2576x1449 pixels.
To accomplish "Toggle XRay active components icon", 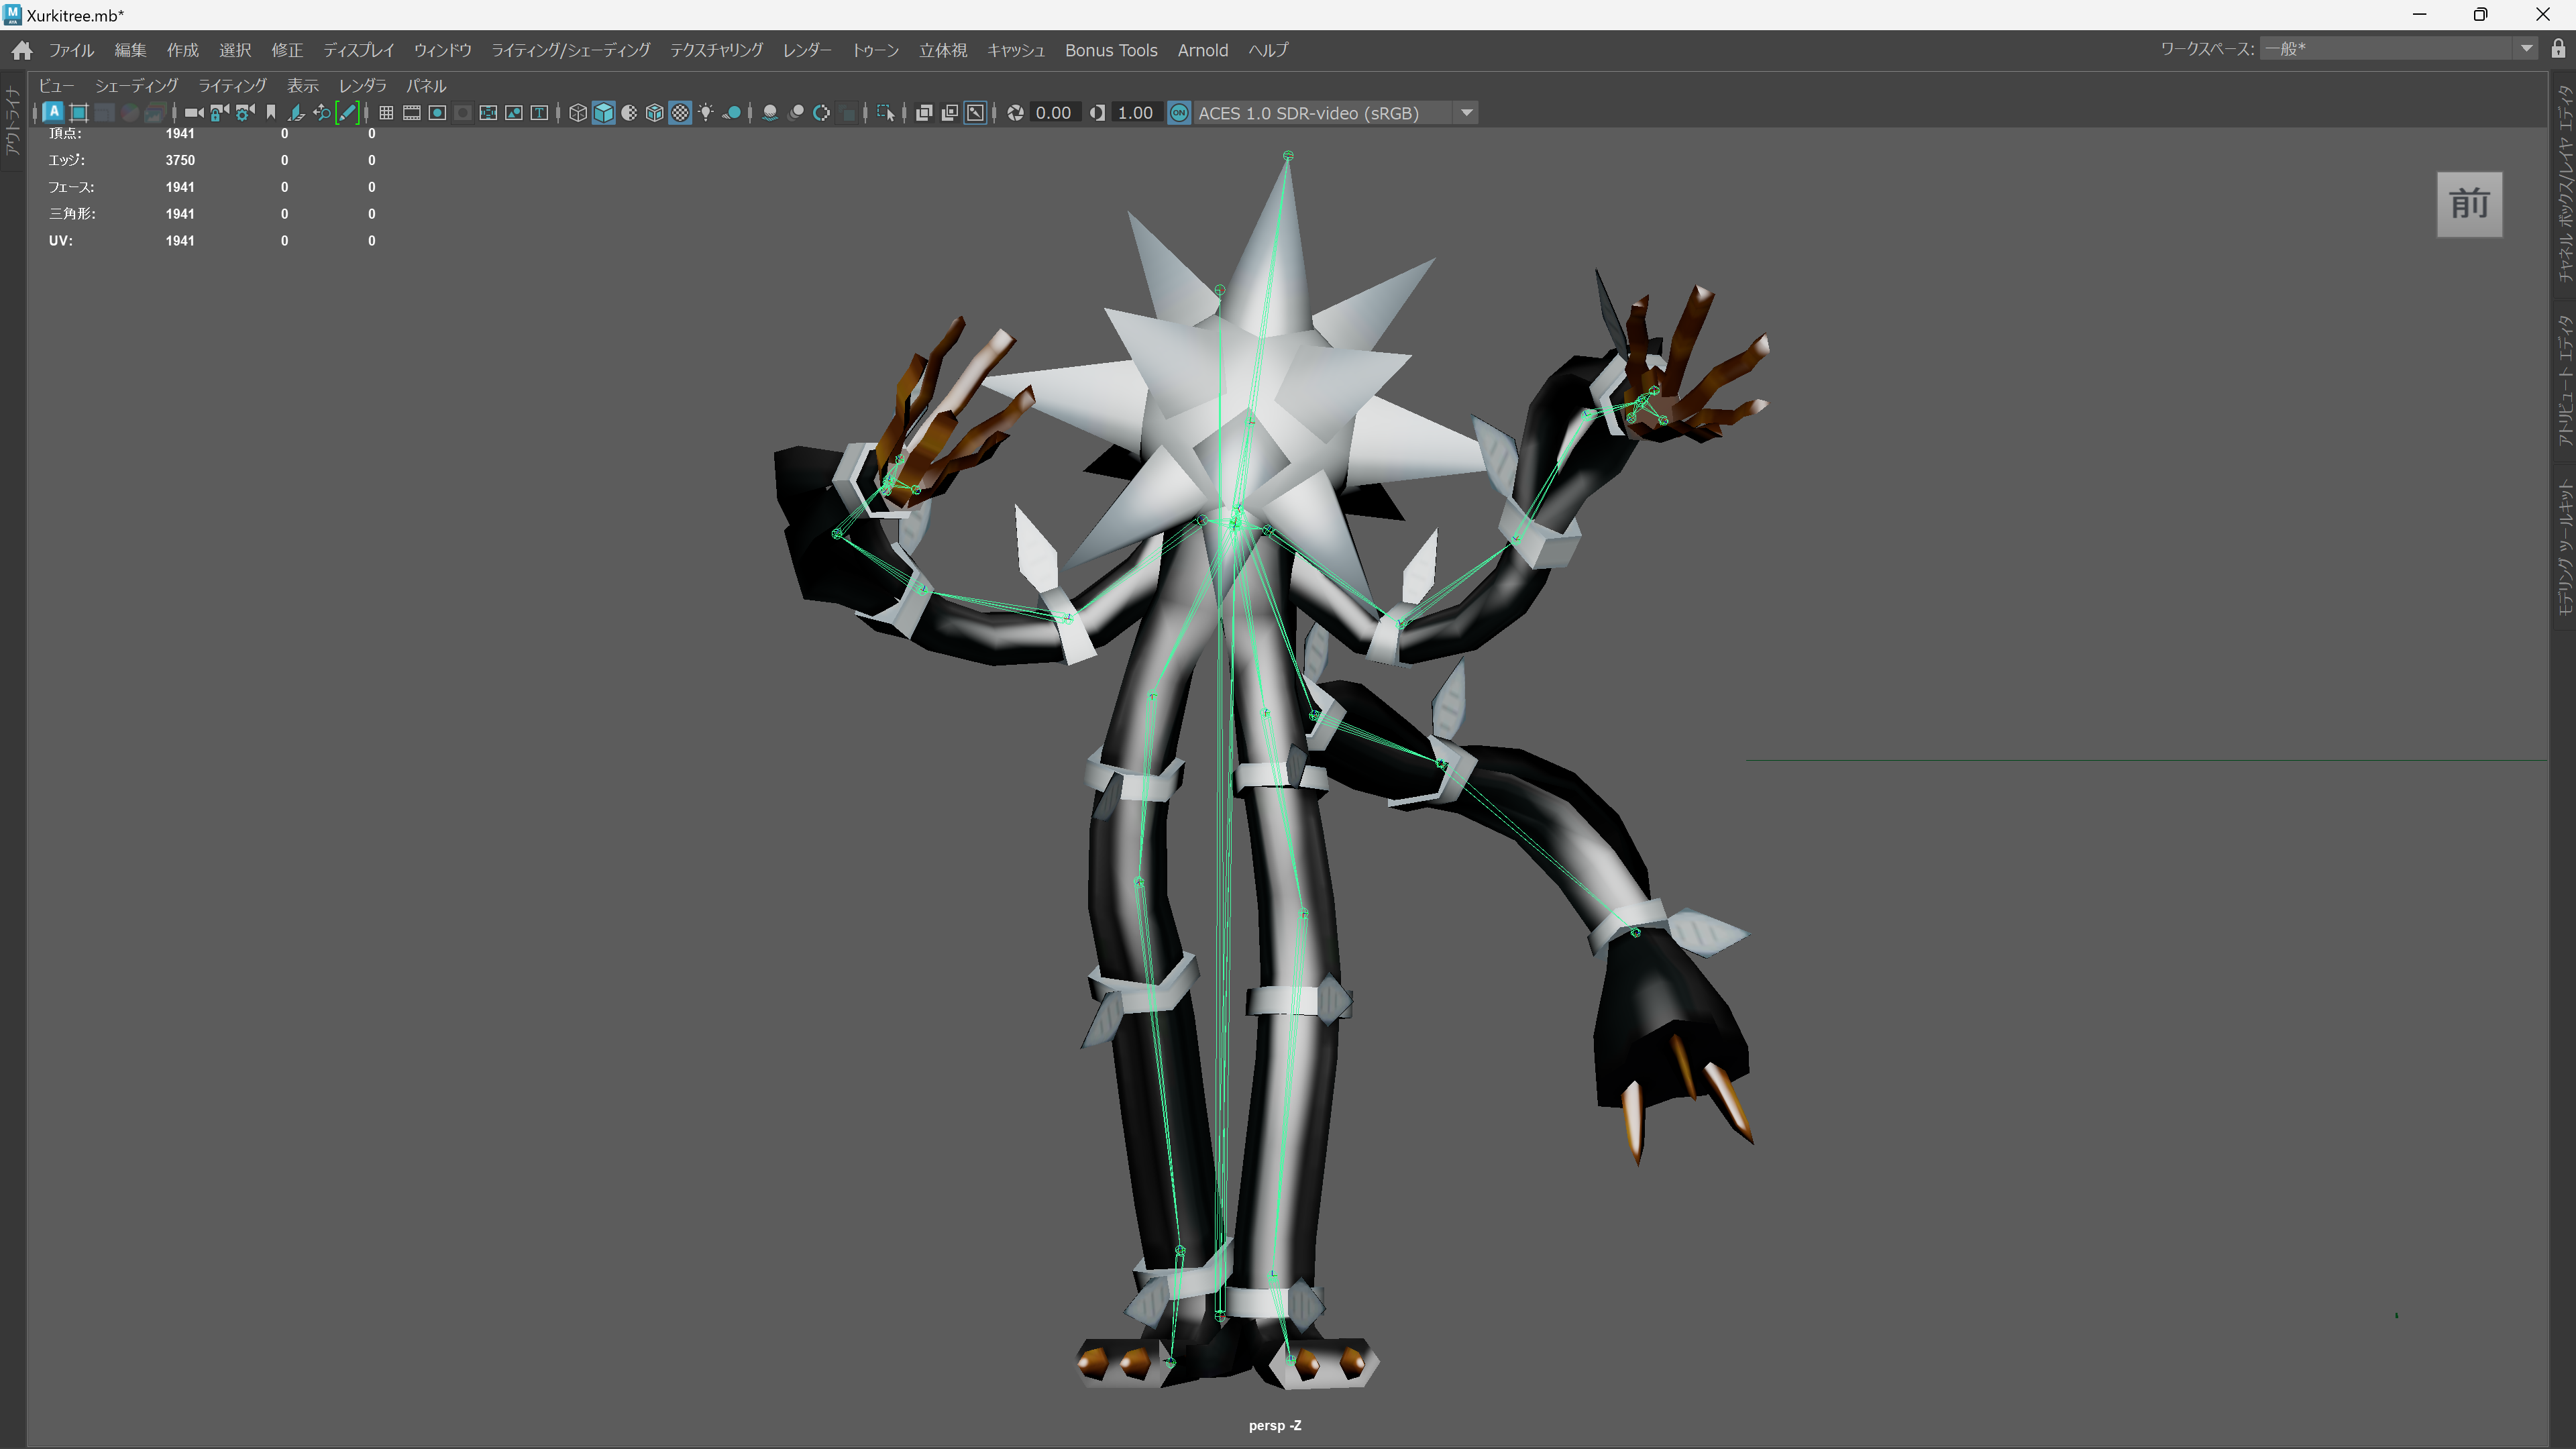I will point(950,113).
